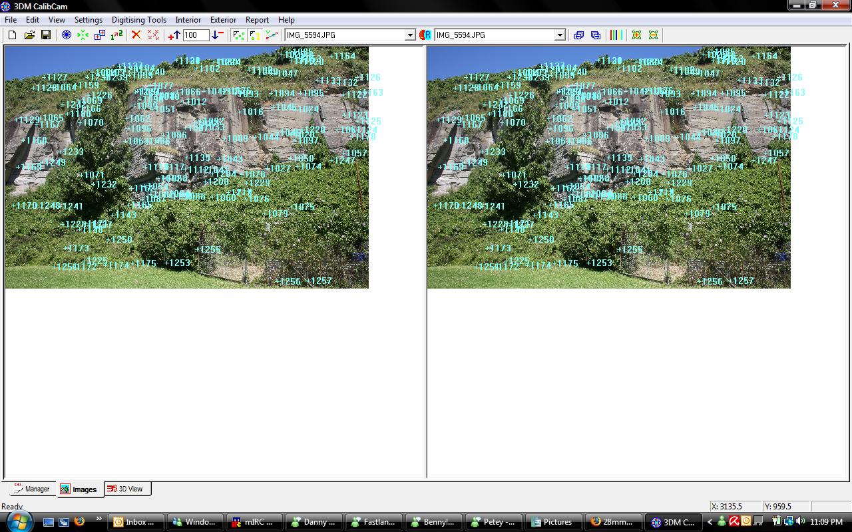
Task: Open the Pictures taskbar button
Action: tap(552, 522)
